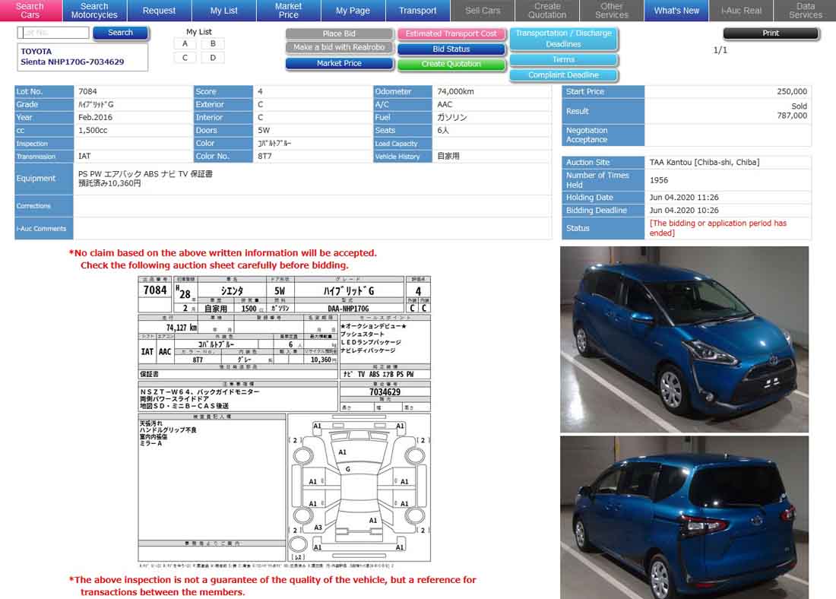Select the TOYOTA Sienta NHP170G-7034629 title
Image resolution: width=836 pixels, height=599 pixels.
point(72,56)
